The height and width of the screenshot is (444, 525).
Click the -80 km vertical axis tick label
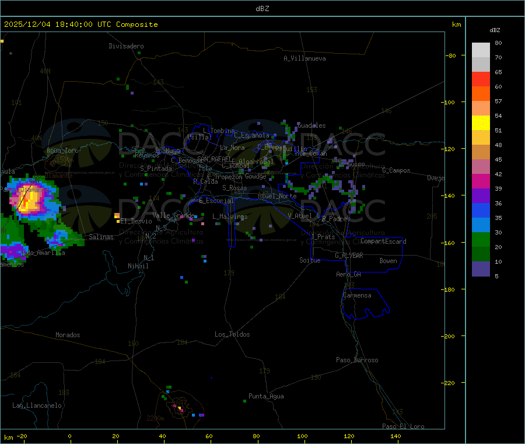click(x=451, y=55)
